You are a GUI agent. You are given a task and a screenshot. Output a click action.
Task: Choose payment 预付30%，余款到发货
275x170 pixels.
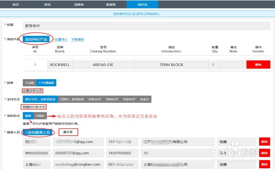click(40, 99)
